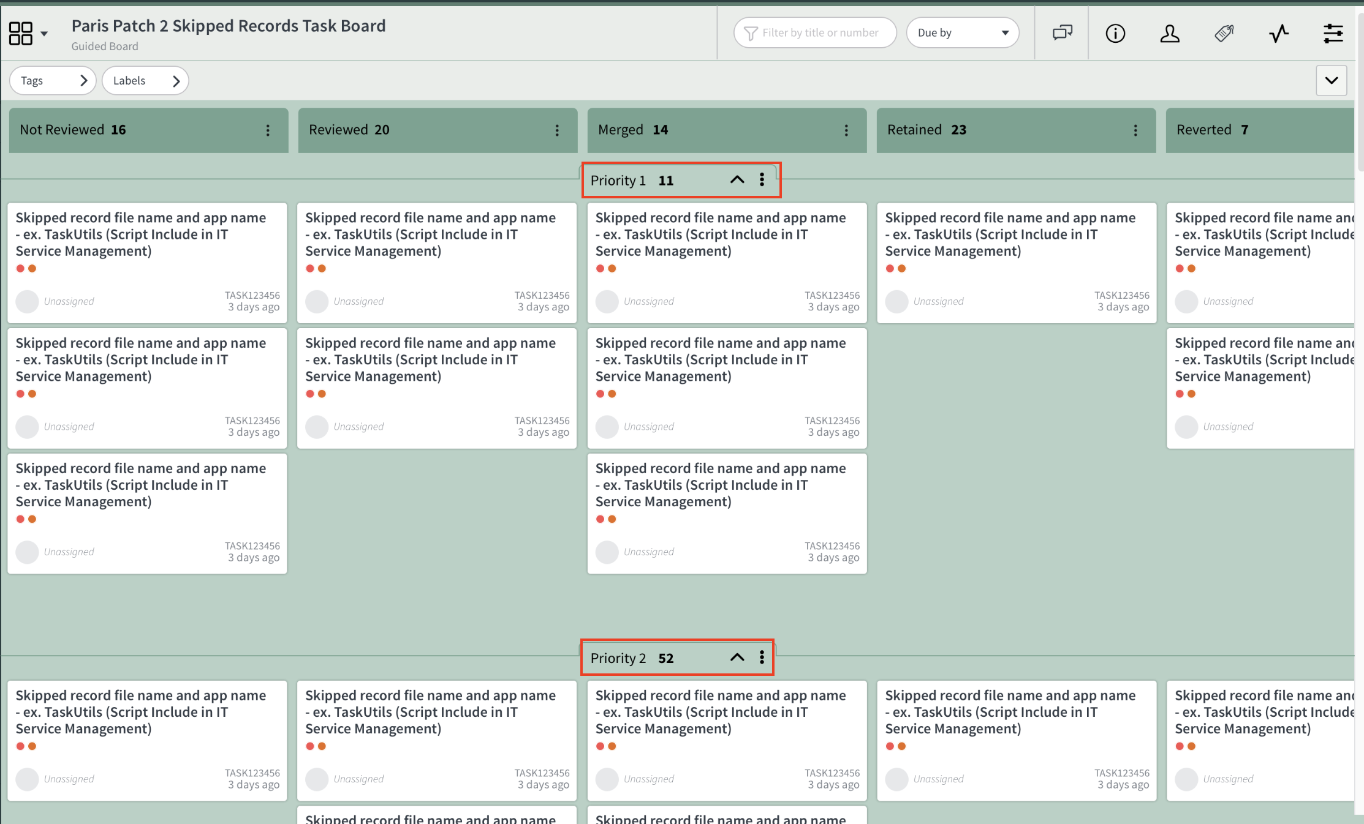Screen dimensions: 1364x824
Task: Click the red label dot on Retained Priority 1 card
Action: coord(890,268)
